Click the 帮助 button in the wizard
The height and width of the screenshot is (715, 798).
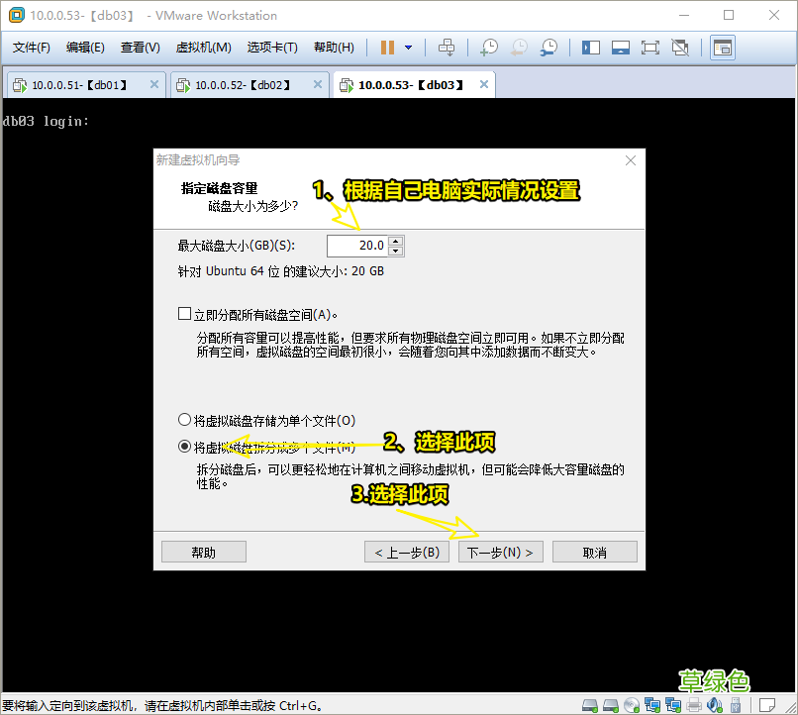click(x=204, y=553)
